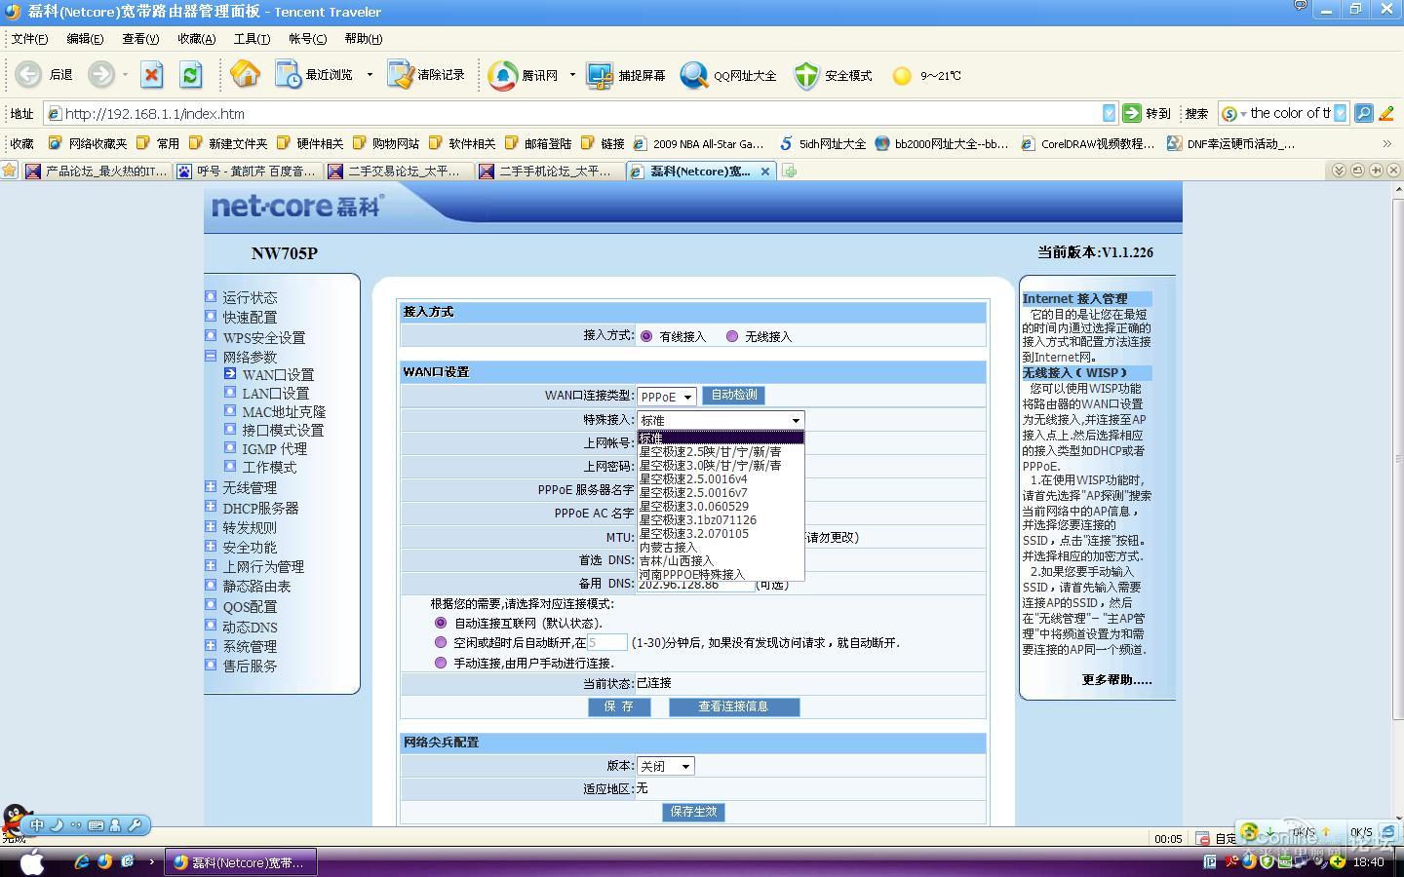
Task: Open 更多帮助 link
Action: (x=1116, y=679)
